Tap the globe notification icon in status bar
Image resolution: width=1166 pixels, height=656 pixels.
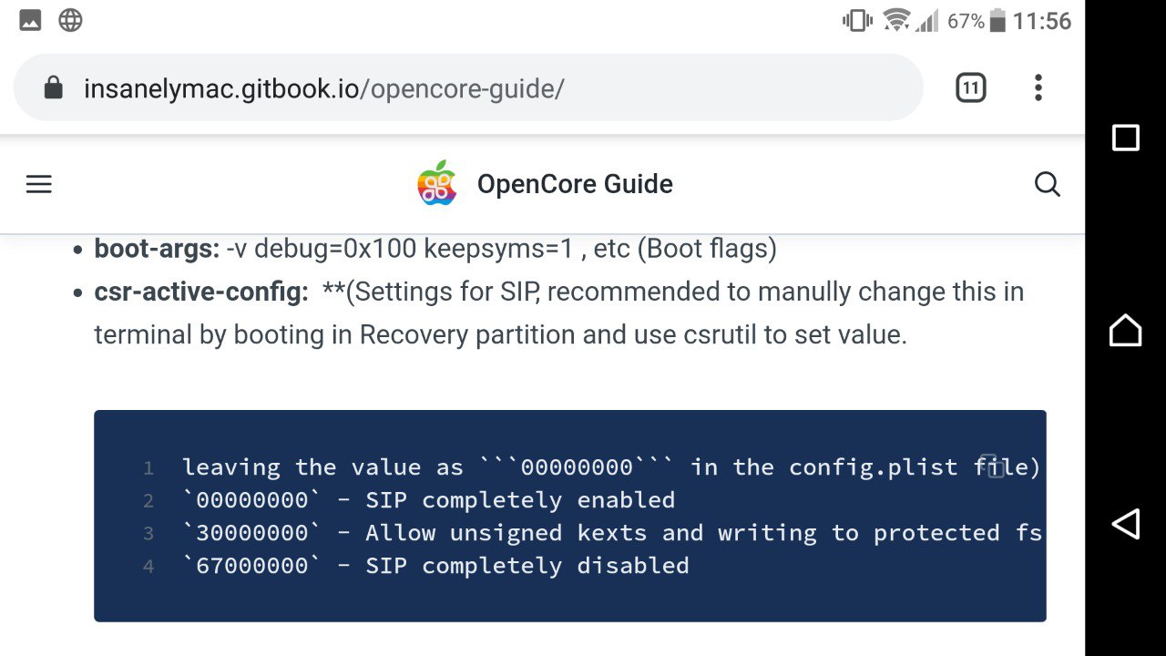tap(70, 20)
